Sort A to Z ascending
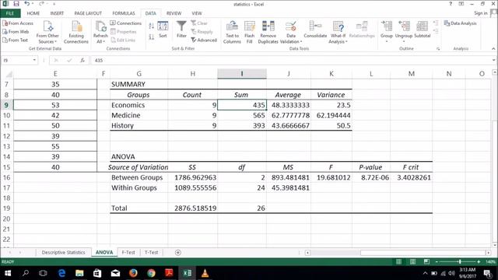The image size is (498, 280). (x=152, y=26)
